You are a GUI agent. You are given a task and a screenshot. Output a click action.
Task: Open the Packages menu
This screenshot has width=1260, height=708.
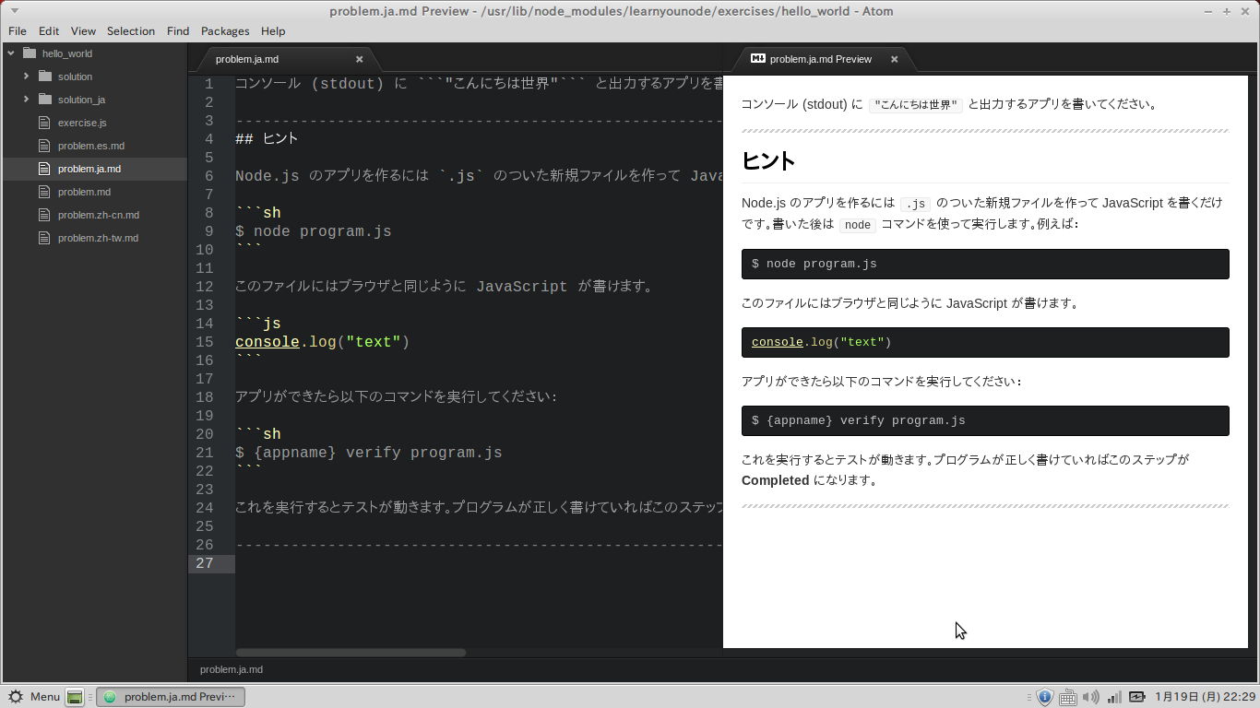(x=225, y=30)
